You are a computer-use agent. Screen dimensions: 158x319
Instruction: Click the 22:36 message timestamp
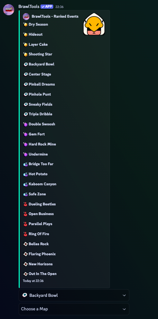tap(59, 7)
